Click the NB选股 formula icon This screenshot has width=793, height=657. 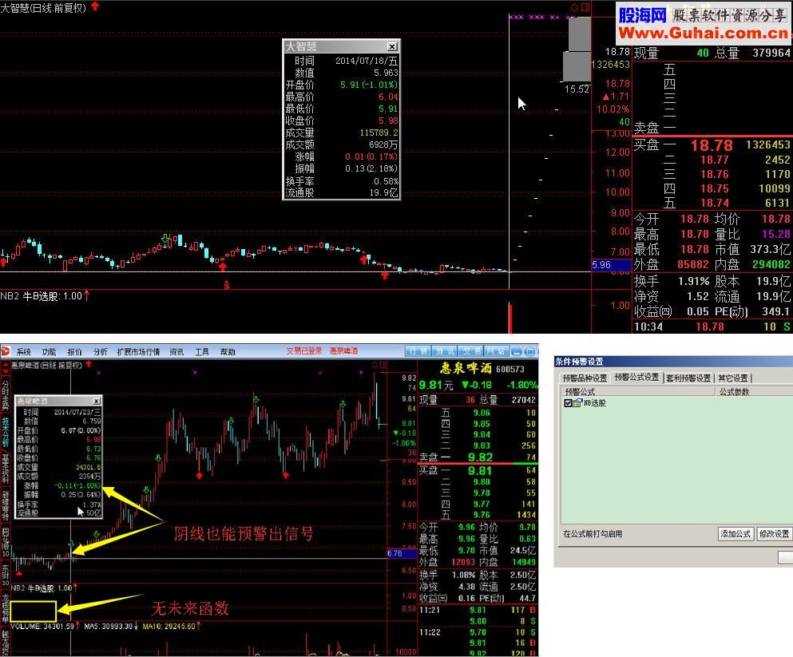tap(577, 403)
